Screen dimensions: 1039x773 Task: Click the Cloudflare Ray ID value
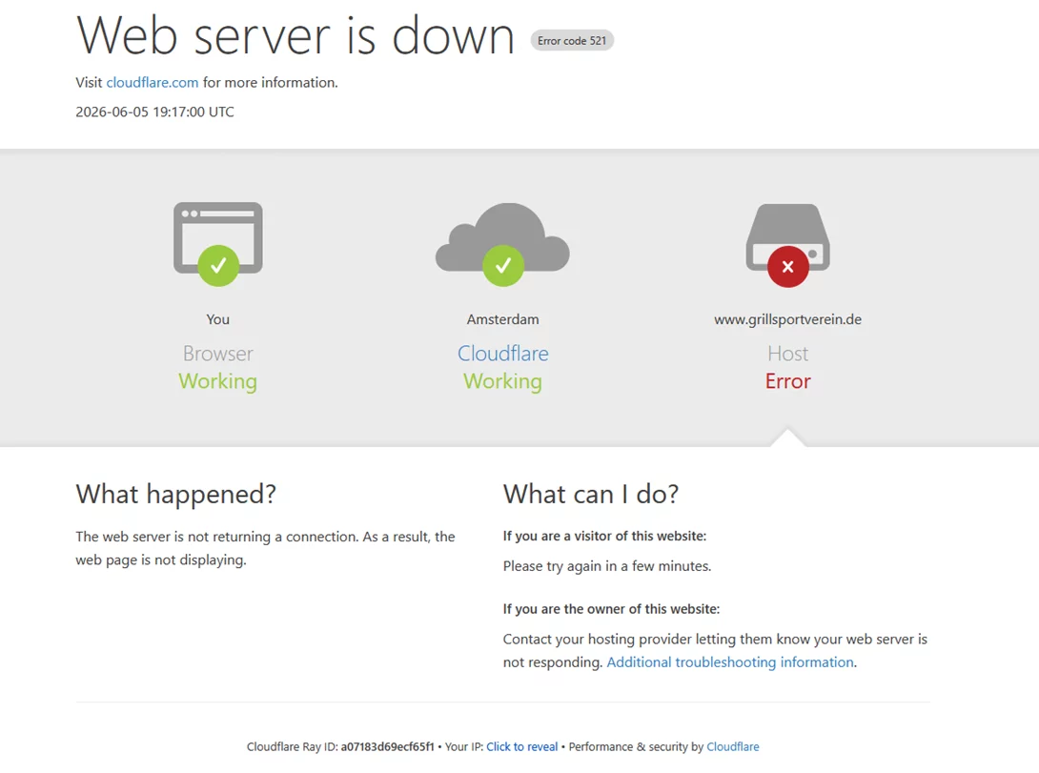[x=388, y=746]
